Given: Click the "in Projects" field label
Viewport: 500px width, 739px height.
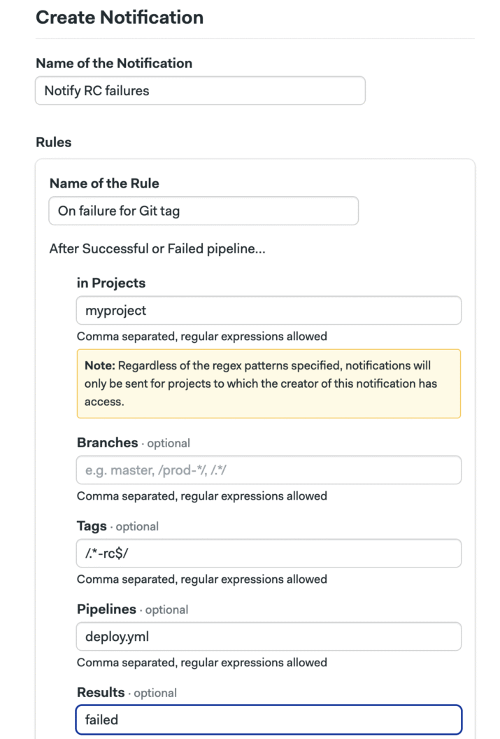Looking at the screenshot, I should tap(111, 283).
